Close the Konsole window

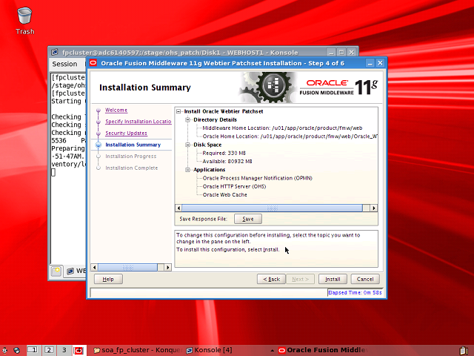tap(352, 52)
